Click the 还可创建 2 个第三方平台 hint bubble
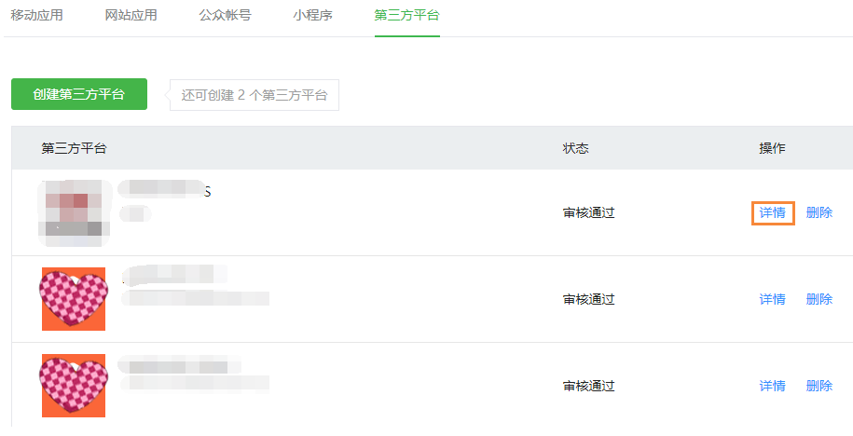This screenshot has width=853, height=436. pyautogui.click(x=255, y=96)
